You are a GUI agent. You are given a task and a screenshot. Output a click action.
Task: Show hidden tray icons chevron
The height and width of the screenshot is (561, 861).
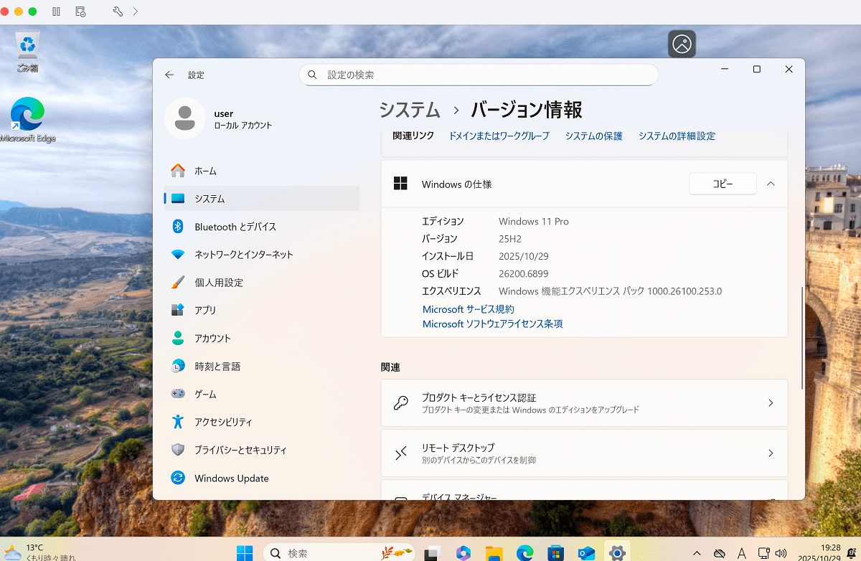tap(697, 553)
